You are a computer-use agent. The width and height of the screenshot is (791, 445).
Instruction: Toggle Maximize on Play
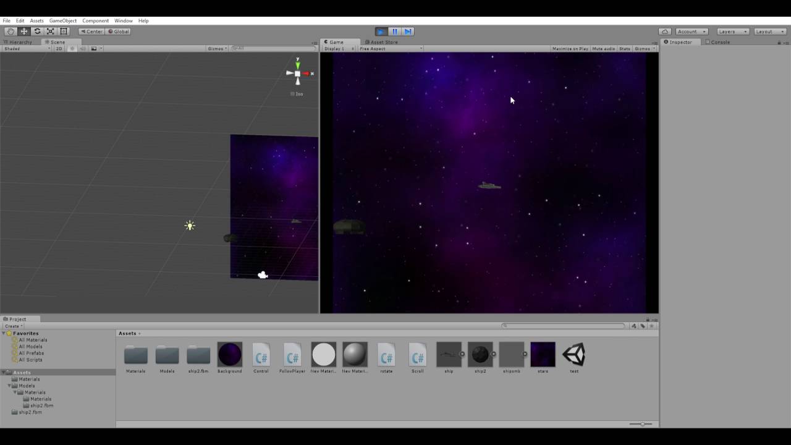[570, 48]
